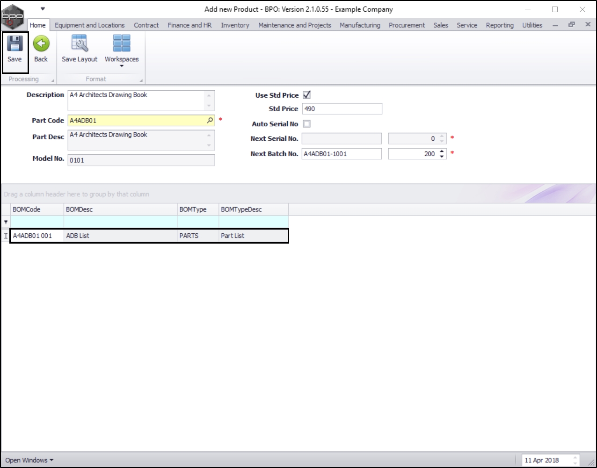Open the quick access toolbar dropdown arrow
597x468 pixels.
click(x=43, y=8)
